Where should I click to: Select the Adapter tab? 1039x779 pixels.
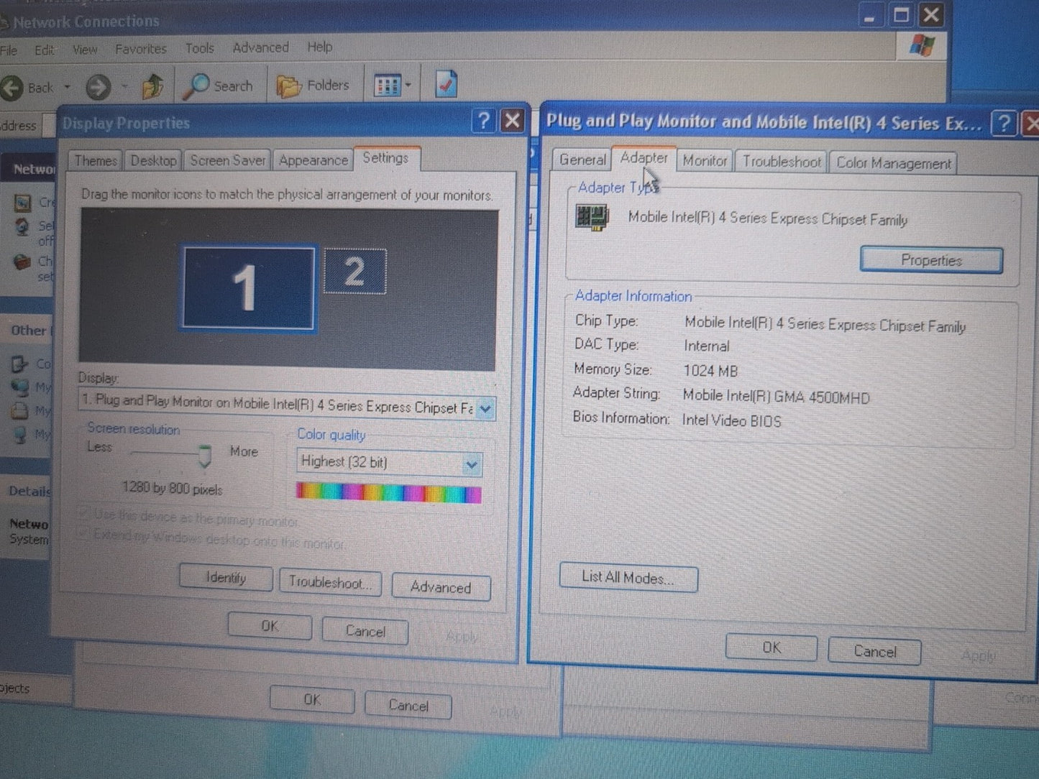pyautogui.click(x=644, y=158)
